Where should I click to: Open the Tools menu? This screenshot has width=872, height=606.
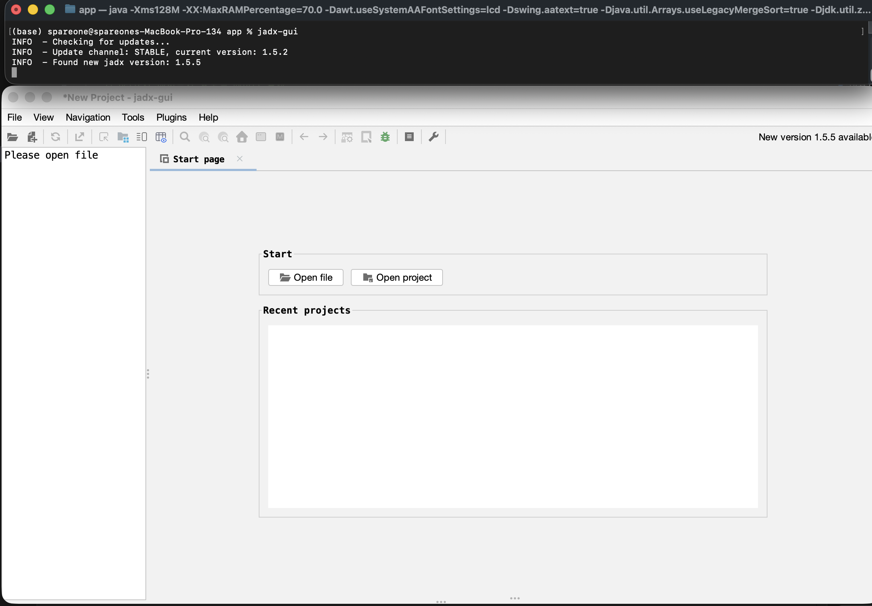pos(133,117)
